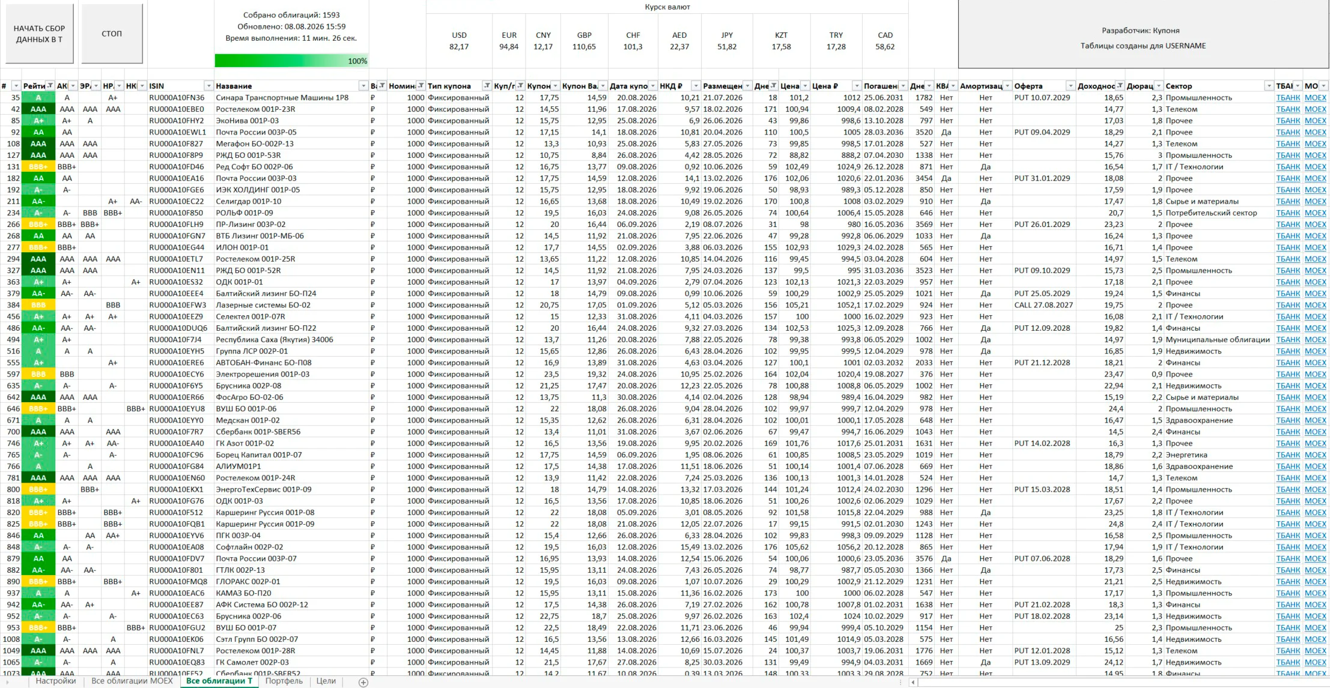Click the 100% progress bar
The width and height of the screenshot is (1330, 688).
pos(291,61)
